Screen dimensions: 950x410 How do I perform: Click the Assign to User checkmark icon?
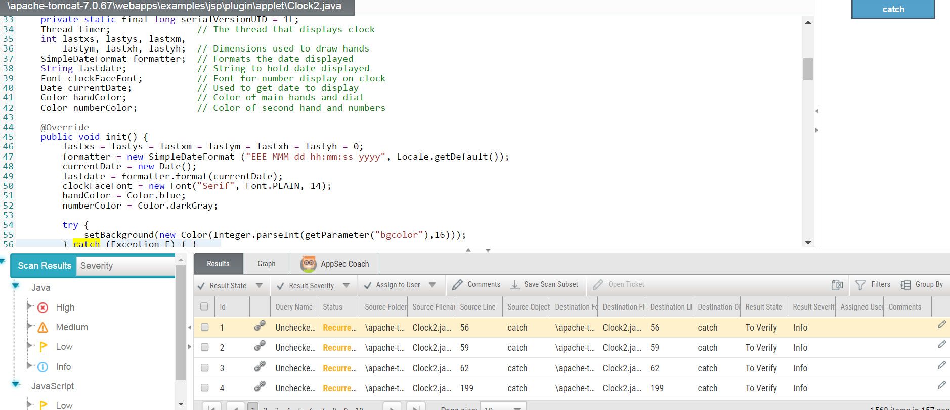point(368,285)
